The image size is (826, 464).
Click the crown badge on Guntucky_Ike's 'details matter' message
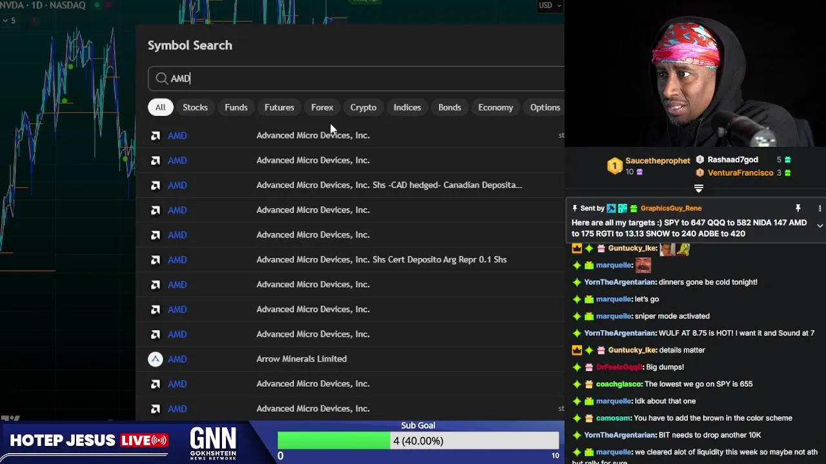point(577,350)
